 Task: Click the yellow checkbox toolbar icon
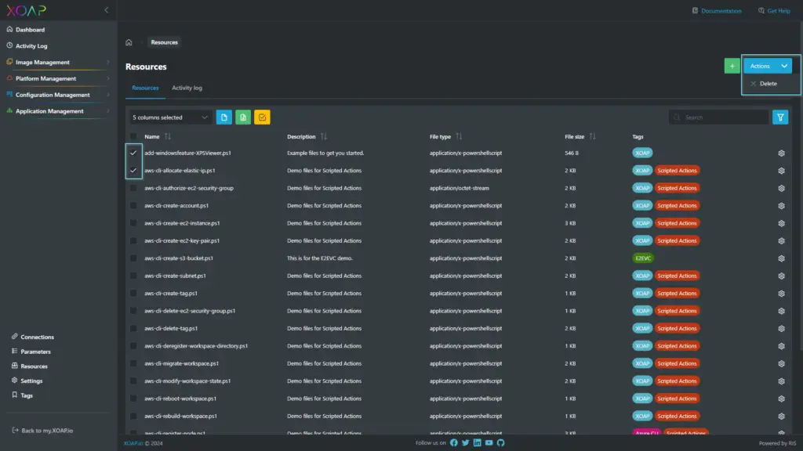pyautogui.click(x=262, y=117)
